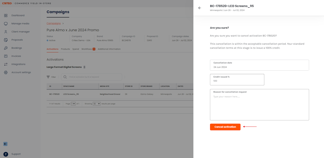Image resolution: width=324 pixels, height=158 pixels.
Task: Click the Proposals sidebar icon
Action: (6, 40)
